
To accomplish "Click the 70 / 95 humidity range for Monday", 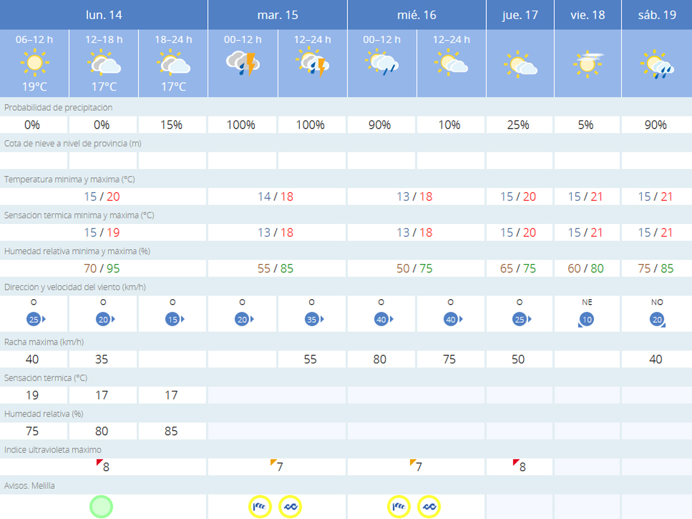I will point(103,268).
